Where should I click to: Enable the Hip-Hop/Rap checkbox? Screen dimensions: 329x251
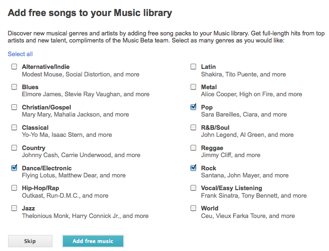14,188
